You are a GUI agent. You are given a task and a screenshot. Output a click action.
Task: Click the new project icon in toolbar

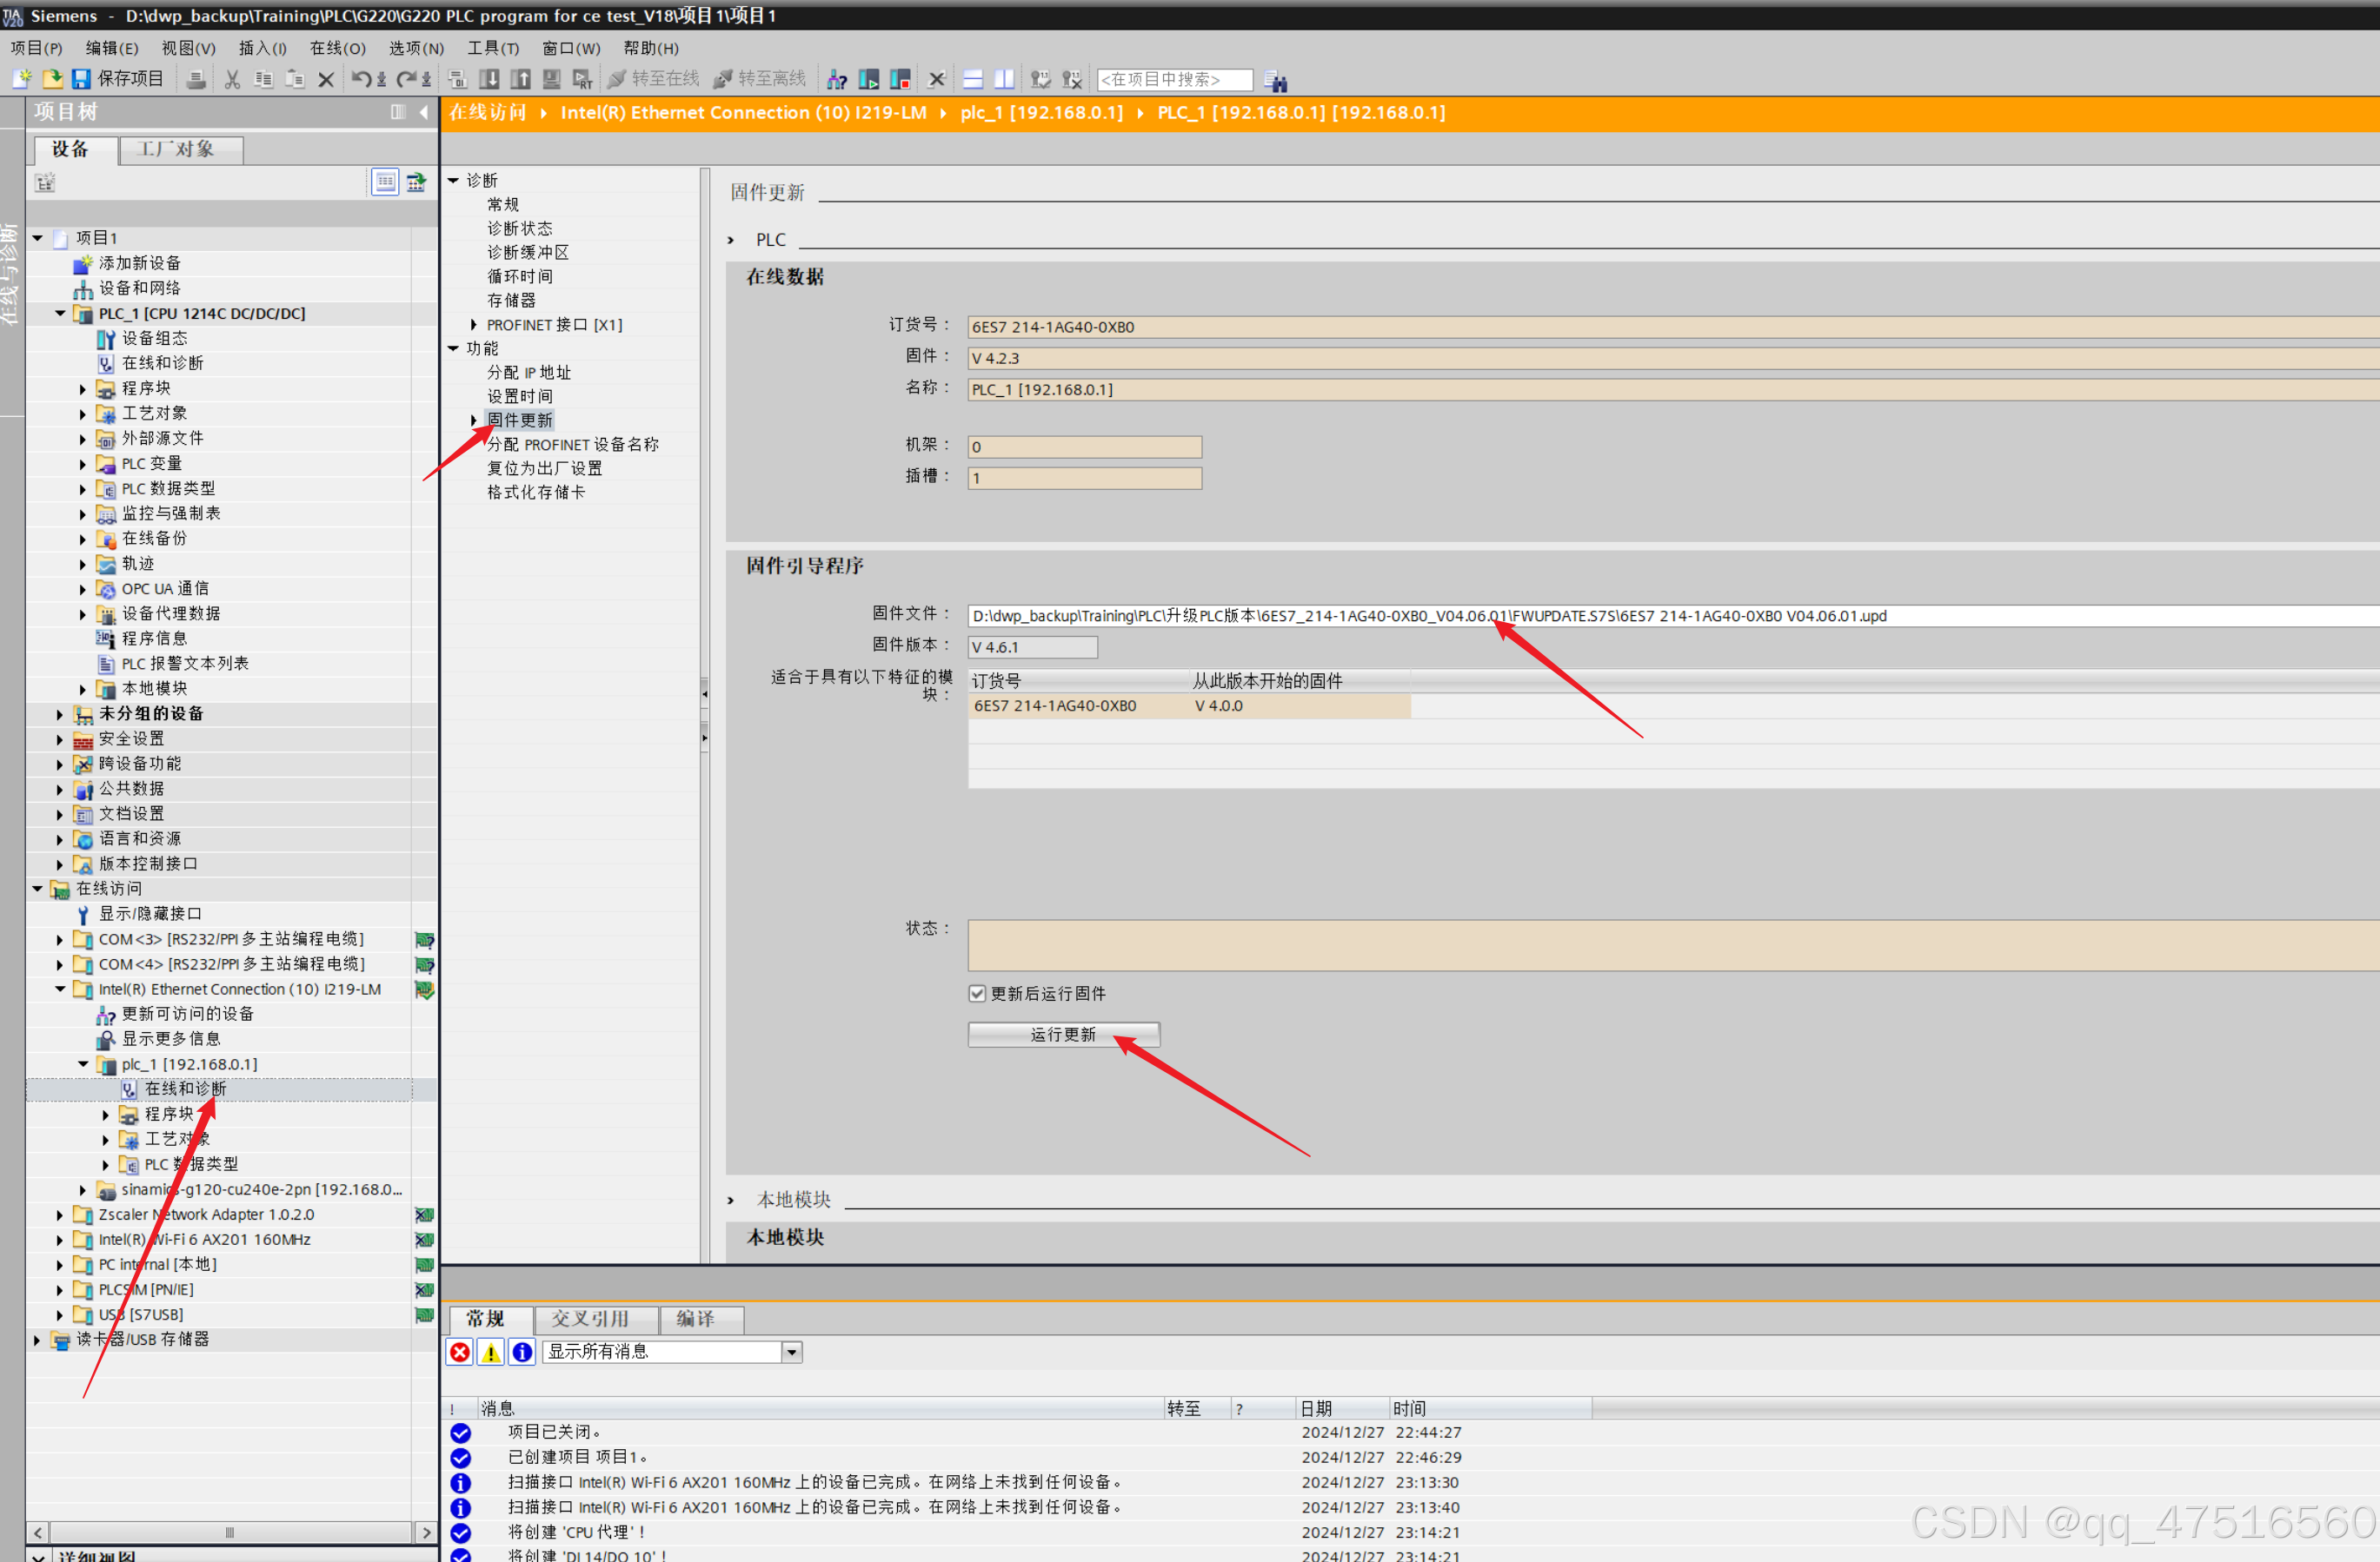(22, 79)
